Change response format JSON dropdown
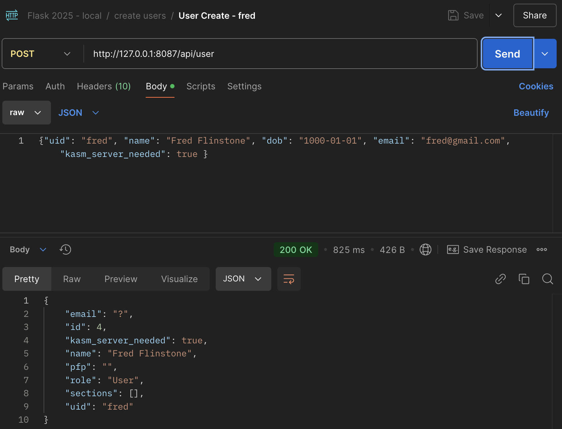This screenshot has height=429, width=562. (243, 279)
